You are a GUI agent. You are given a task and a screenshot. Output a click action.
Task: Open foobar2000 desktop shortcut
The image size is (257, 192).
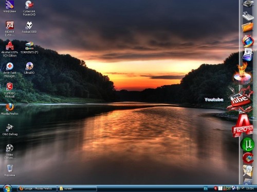(29, 27)
